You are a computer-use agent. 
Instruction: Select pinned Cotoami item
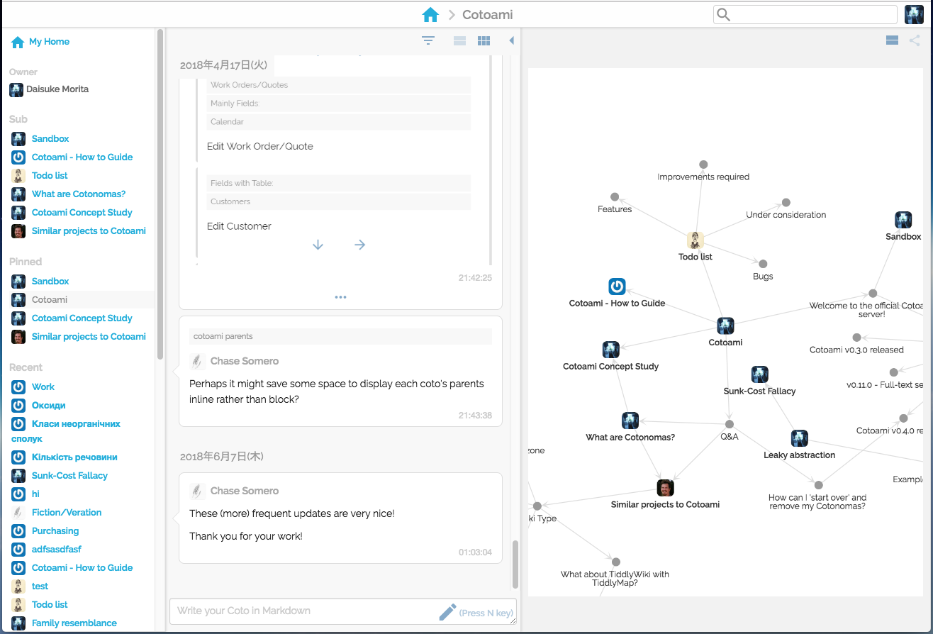pyautogui.click(x=50, y=300)
